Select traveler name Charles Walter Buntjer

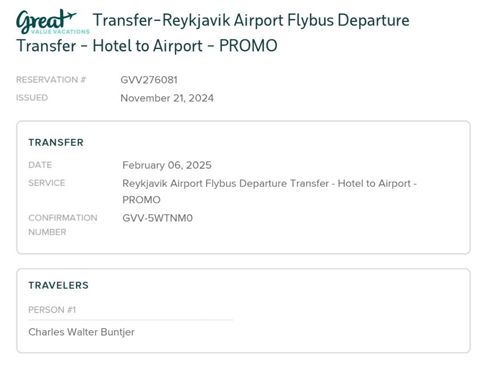pyautogui.click(x=81, y=332)
